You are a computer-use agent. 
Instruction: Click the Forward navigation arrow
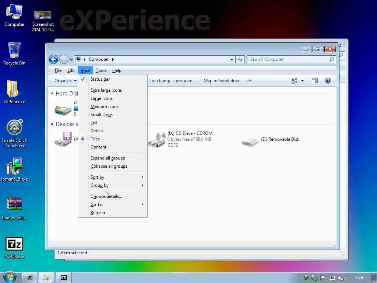pos(64,59)
